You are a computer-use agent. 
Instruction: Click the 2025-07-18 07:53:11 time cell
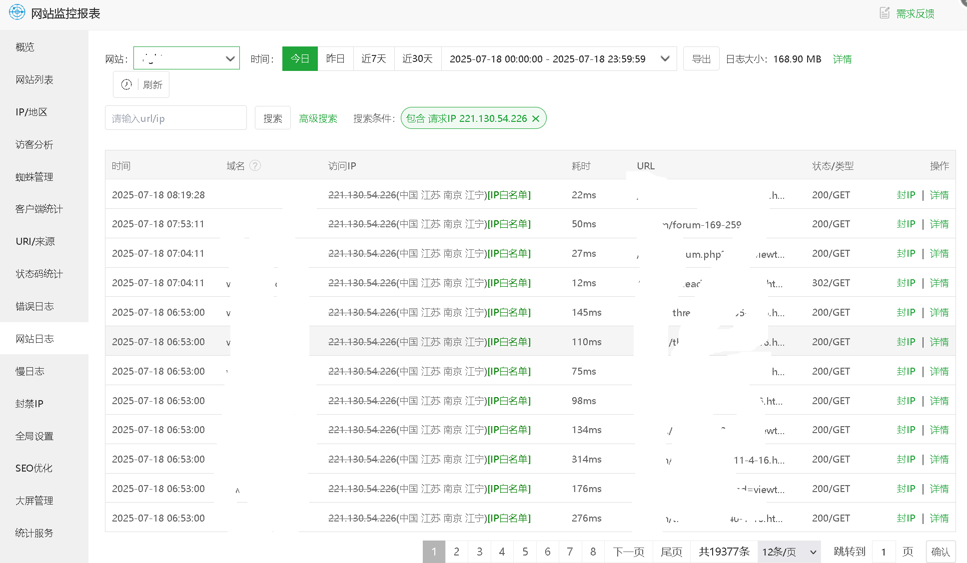pyautogui.click(x=158, y=224)
